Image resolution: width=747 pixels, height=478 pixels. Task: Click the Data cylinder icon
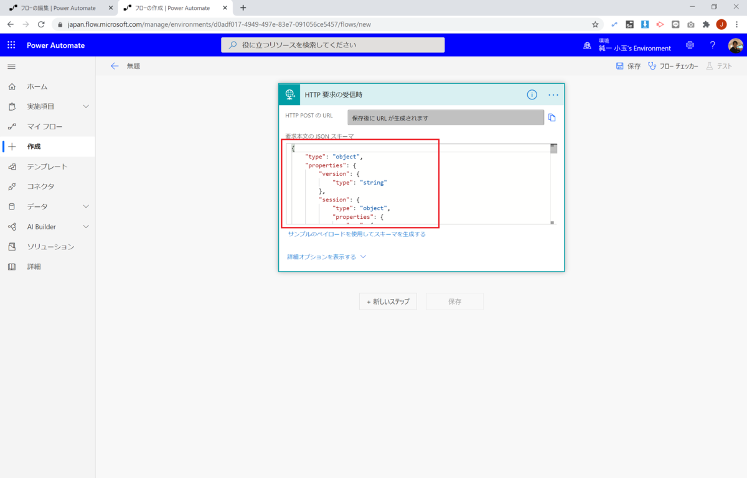(x=12, y=206)
